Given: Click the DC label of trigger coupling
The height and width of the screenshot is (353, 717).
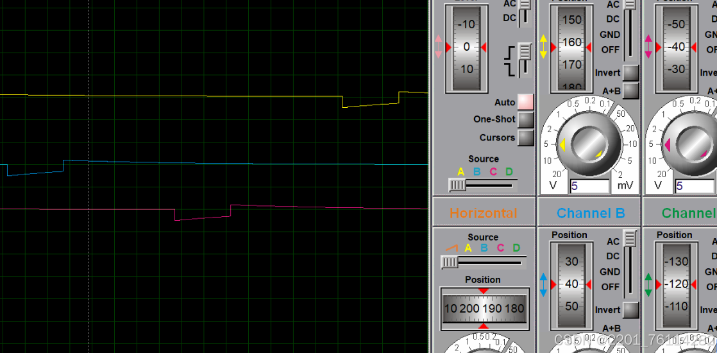Looking at the screenshot, I should click(x=509, y=18).
